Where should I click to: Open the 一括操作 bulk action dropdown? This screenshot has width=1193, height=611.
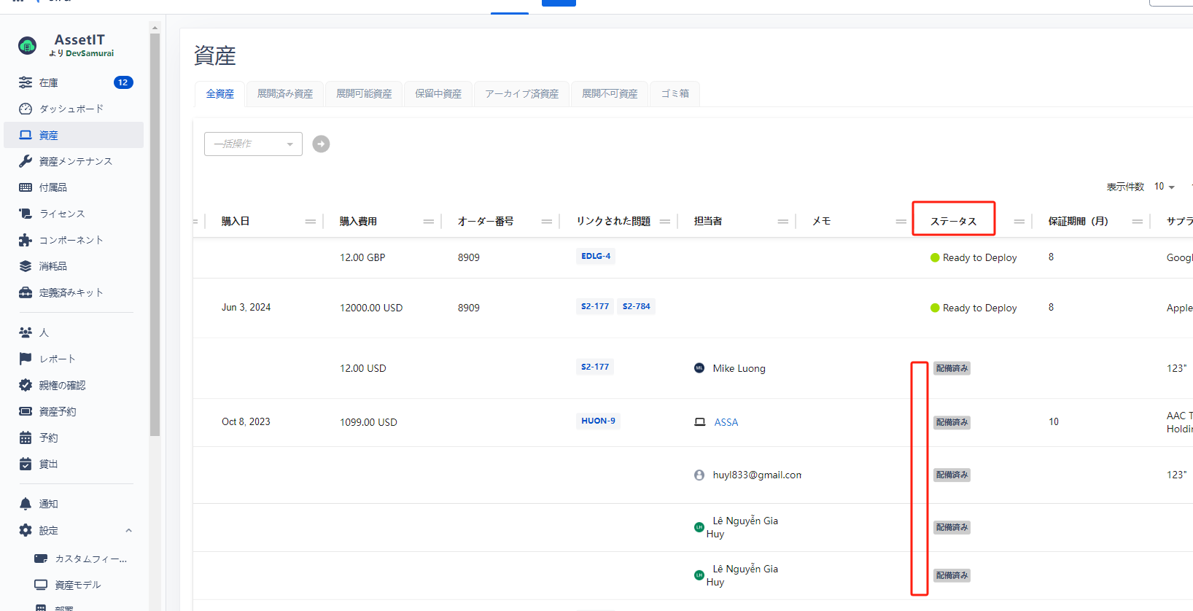(253, 144)
